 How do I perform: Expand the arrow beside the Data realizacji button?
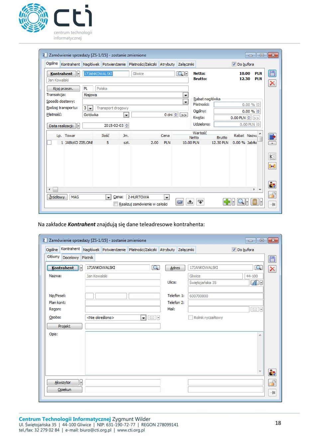[x=78, y=126]
